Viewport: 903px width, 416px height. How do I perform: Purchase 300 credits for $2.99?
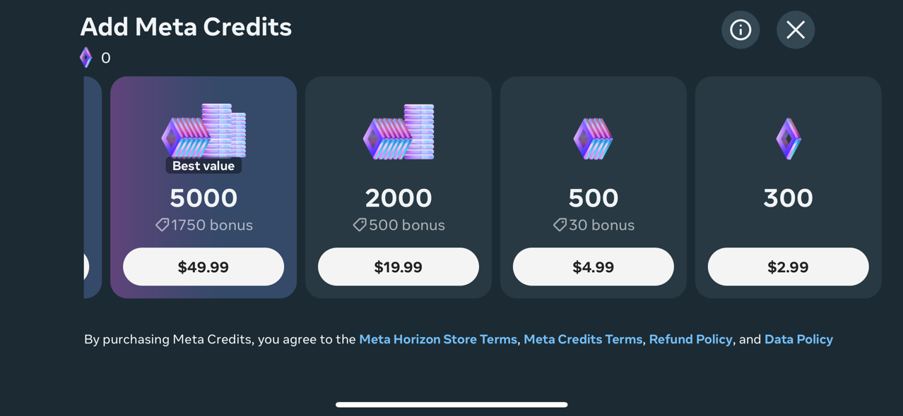click(788, 267)
